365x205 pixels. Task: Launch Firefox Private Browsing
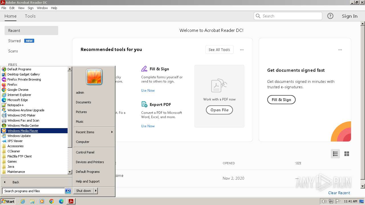[34, 79]
